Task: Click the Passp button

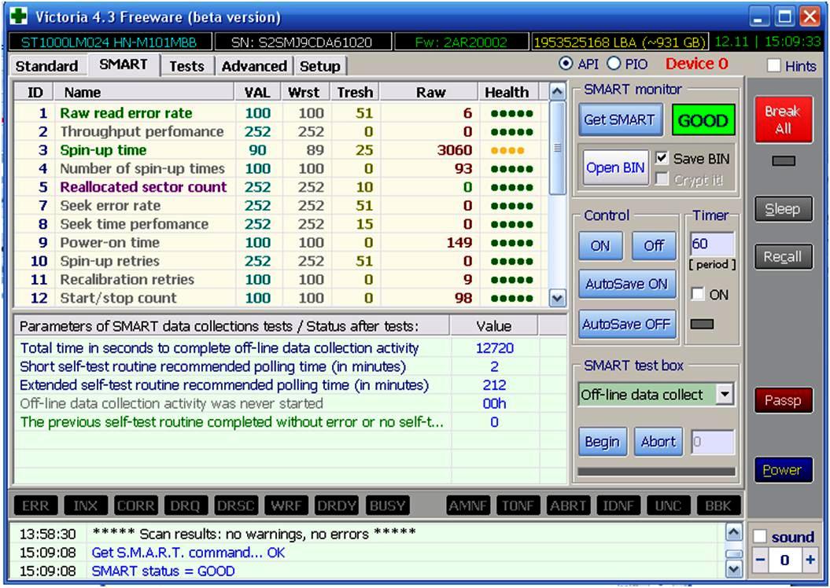Action: (784, 401)
